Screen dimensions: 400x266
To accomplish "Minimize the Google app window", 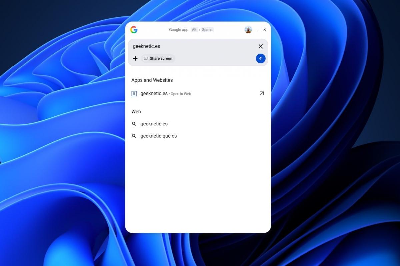I will pos(257,30).
